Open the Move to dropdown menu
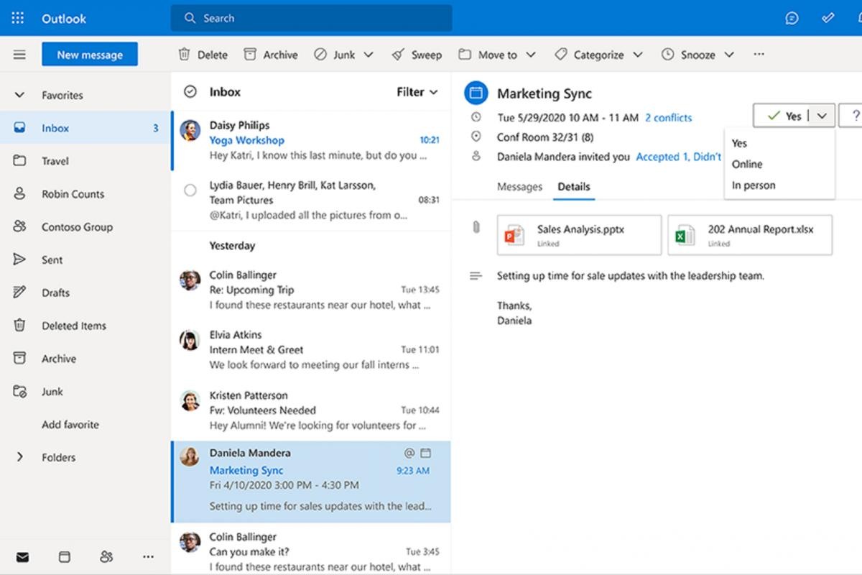The image size is (862, 575). tap(497, 55)
